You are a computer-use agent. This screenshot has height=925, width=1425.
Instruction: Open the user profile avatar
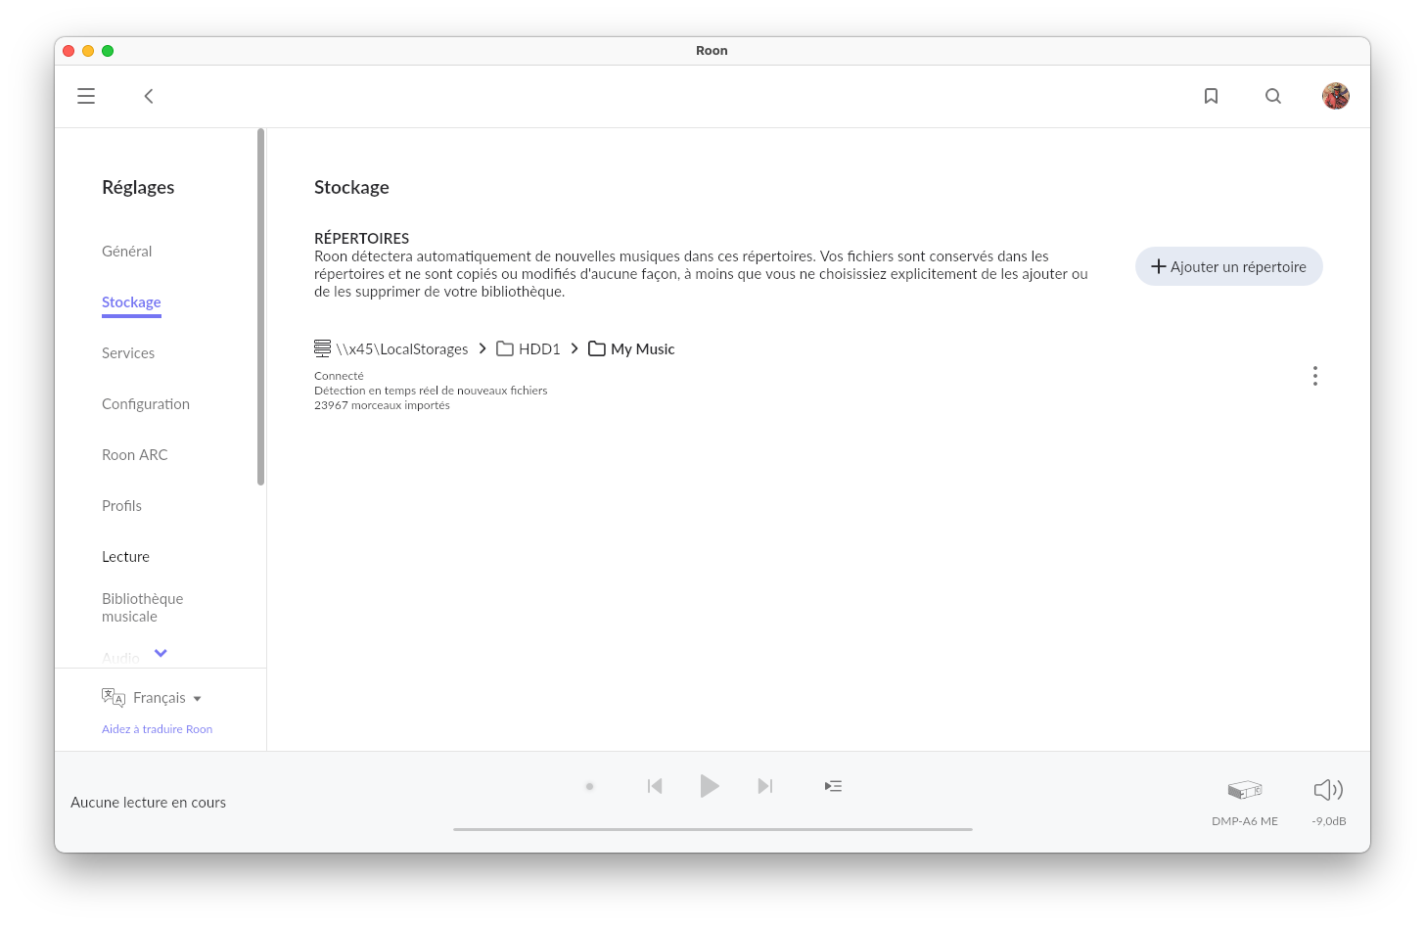point(1336,96)
